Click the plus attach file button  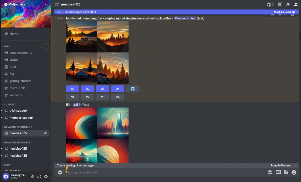click(x=60, y=172)
